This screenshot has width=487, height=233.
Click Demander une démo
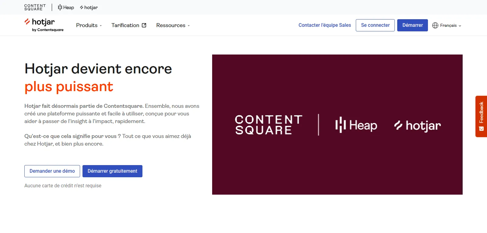[52, 171]
